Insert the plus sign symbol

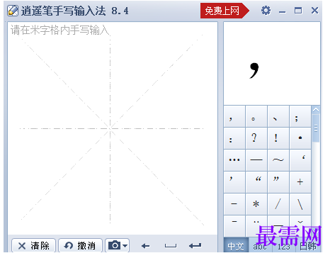pyautogui.click(x=300, y=182)
